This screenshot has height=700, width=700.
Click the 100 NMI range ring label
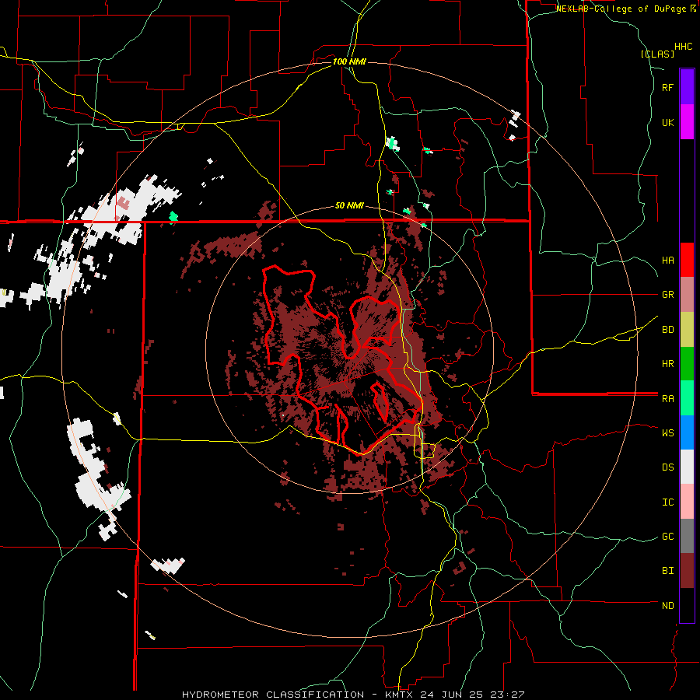349,61
